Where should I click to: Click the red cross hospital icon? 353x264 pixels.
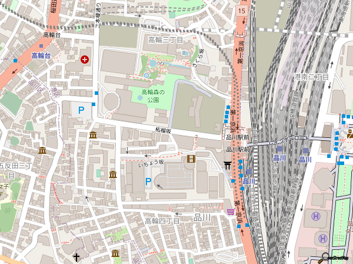(x=86, y=59)
